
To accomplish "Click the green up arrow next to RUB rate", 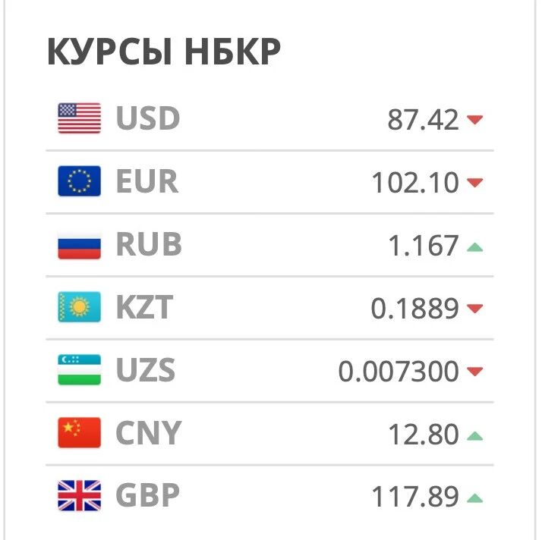I will (x=474, y=246).
